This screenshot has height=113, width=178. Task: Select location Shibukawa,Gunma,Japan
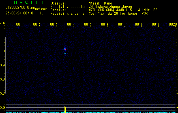pos(111,7)
